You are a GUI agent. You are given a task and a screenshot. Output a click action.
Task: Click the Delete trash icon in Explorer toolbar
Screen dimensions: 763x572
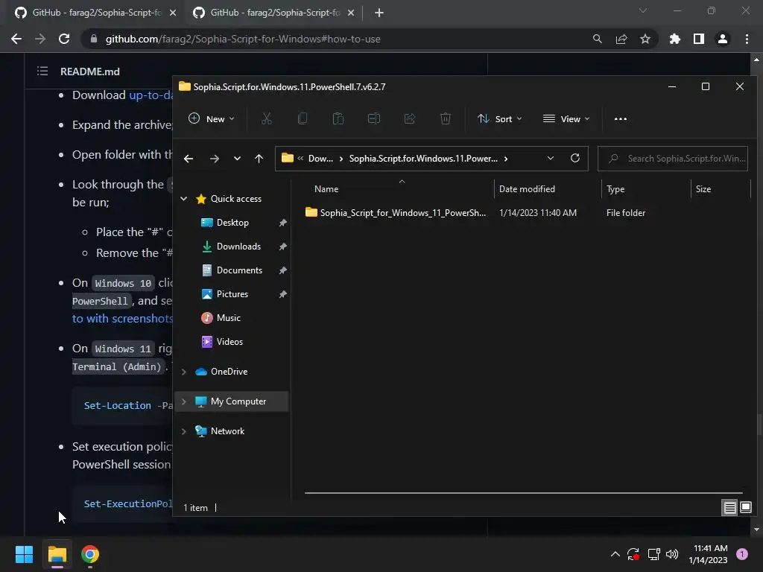pyautogui.click(x=446, y=119)
